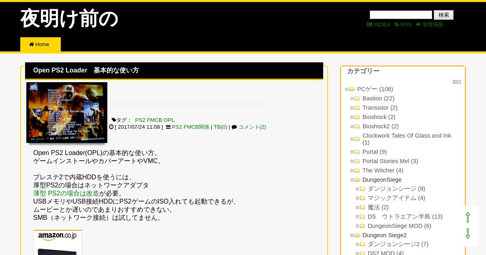
Task: Open the OPL tag link
Action: (169, 120)
